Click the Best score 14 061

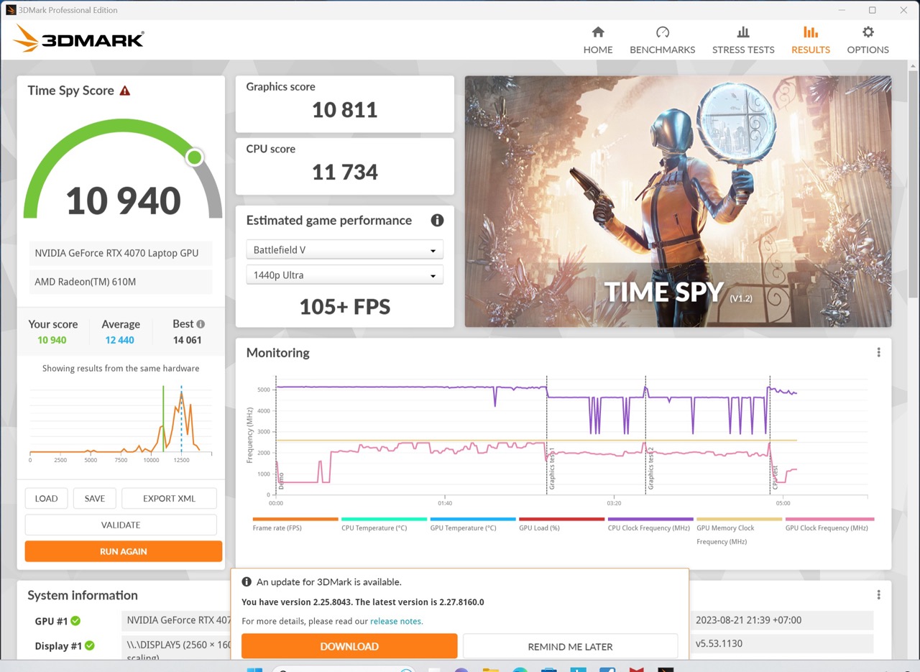coord(187,340)
